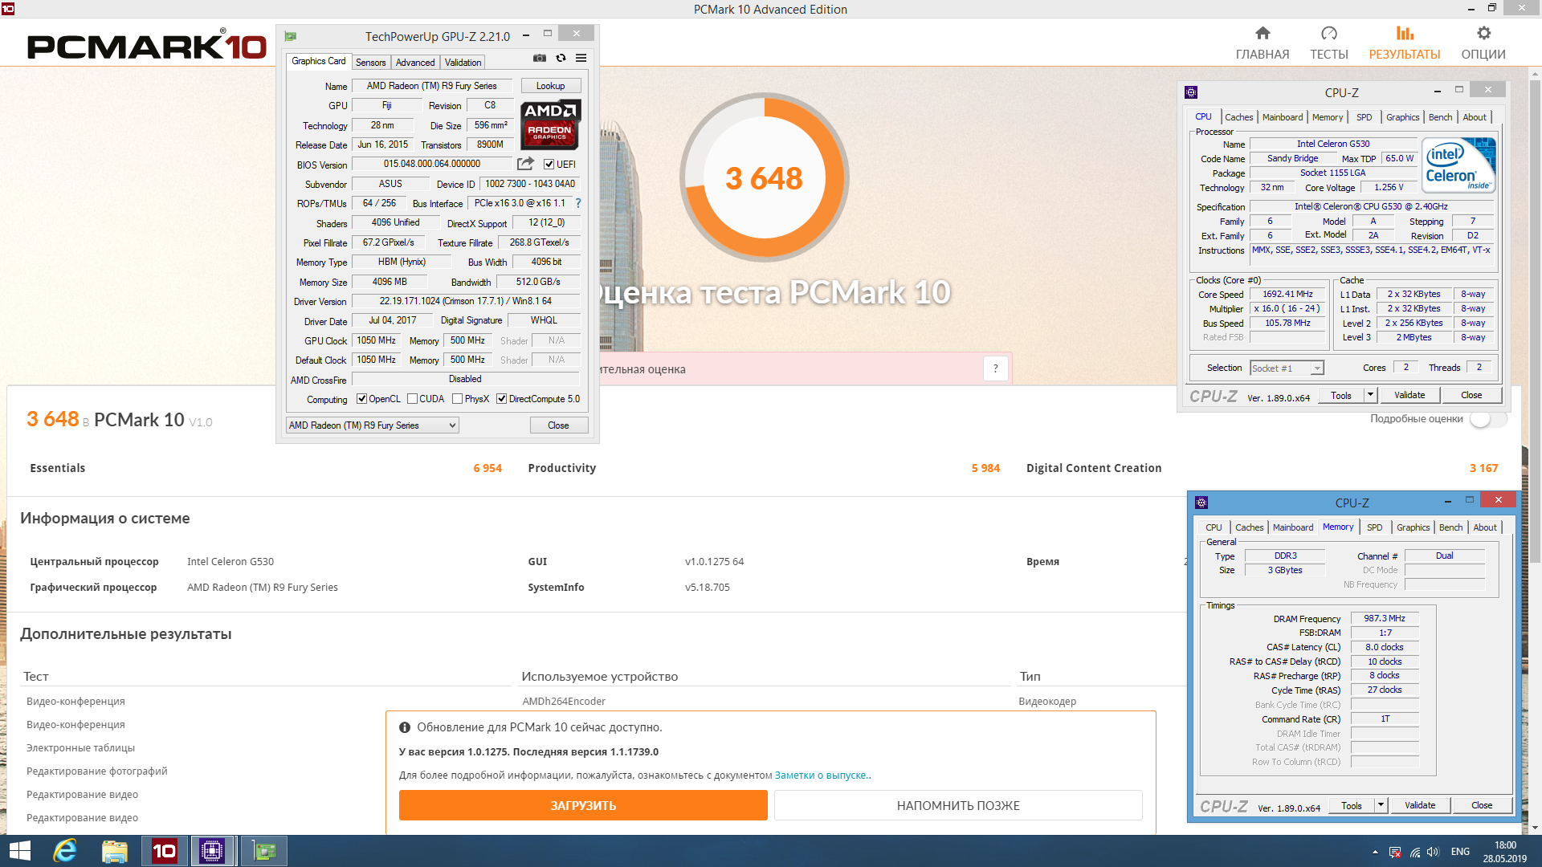Click the Bus Interface question mark
Screen dimensions: 1542x867
(x=578, y=203)
